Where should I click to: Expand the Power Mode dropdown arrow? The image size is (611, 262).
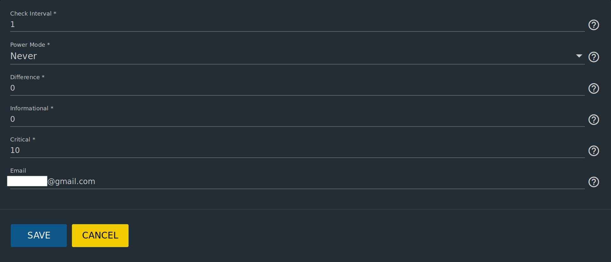point(579,56)
